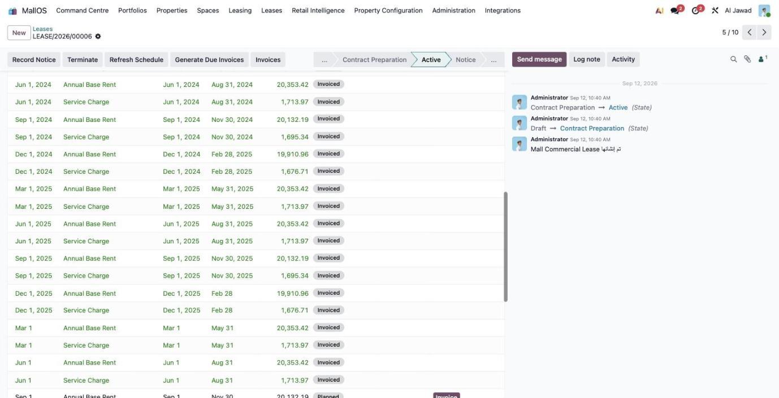
Task: Open the Portfolios menu
Action: coord(132,11)
